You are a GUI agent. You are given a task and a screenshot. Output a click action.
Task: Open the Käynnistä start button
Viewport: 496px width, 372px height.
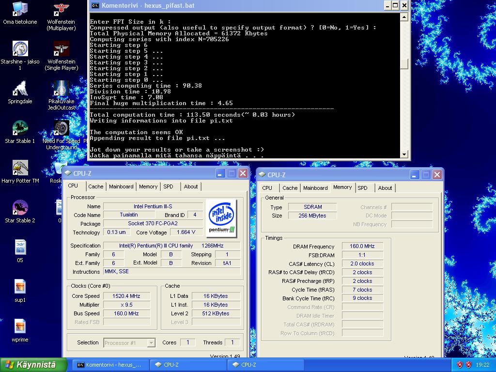pyautogui.click(x=33, y=365)
